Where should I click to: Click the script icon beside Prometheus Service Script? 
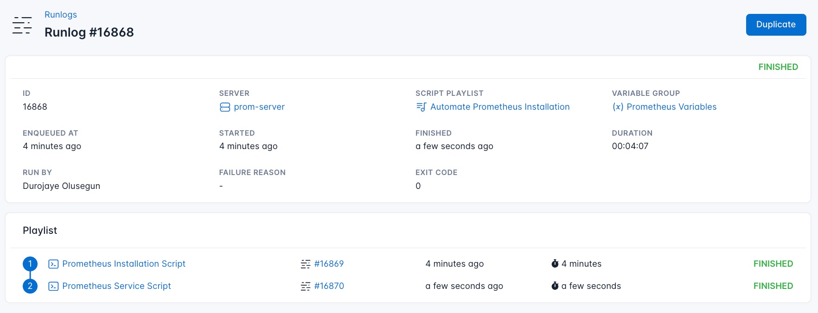[x=53, y=286]
